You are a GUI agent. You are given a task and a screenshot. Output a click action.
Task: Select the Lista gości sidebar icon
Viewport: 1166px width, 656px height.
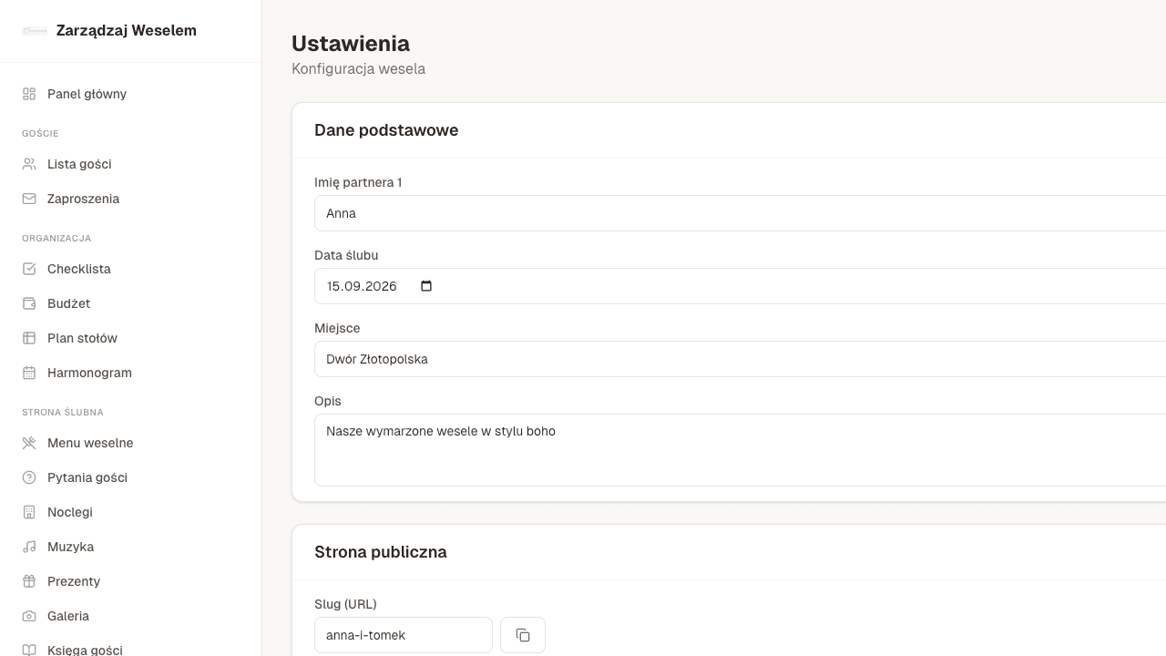click(x=28, y=164)
